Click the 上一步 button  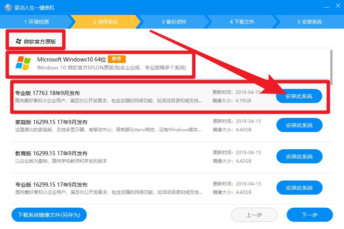click(254, 214)
